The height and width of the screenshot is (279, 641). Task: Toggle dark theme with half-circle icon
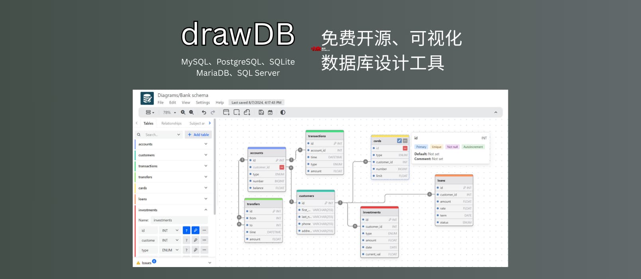point(283,112)
